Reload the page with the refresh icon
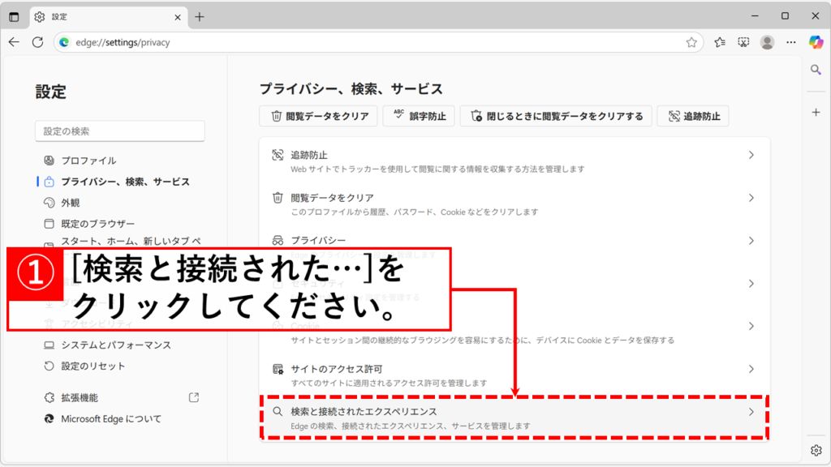Viewport: 831px width, 467px height. (37, 42)
